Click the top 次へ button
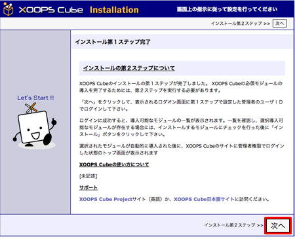295x239 pixels. coord(279,24)
